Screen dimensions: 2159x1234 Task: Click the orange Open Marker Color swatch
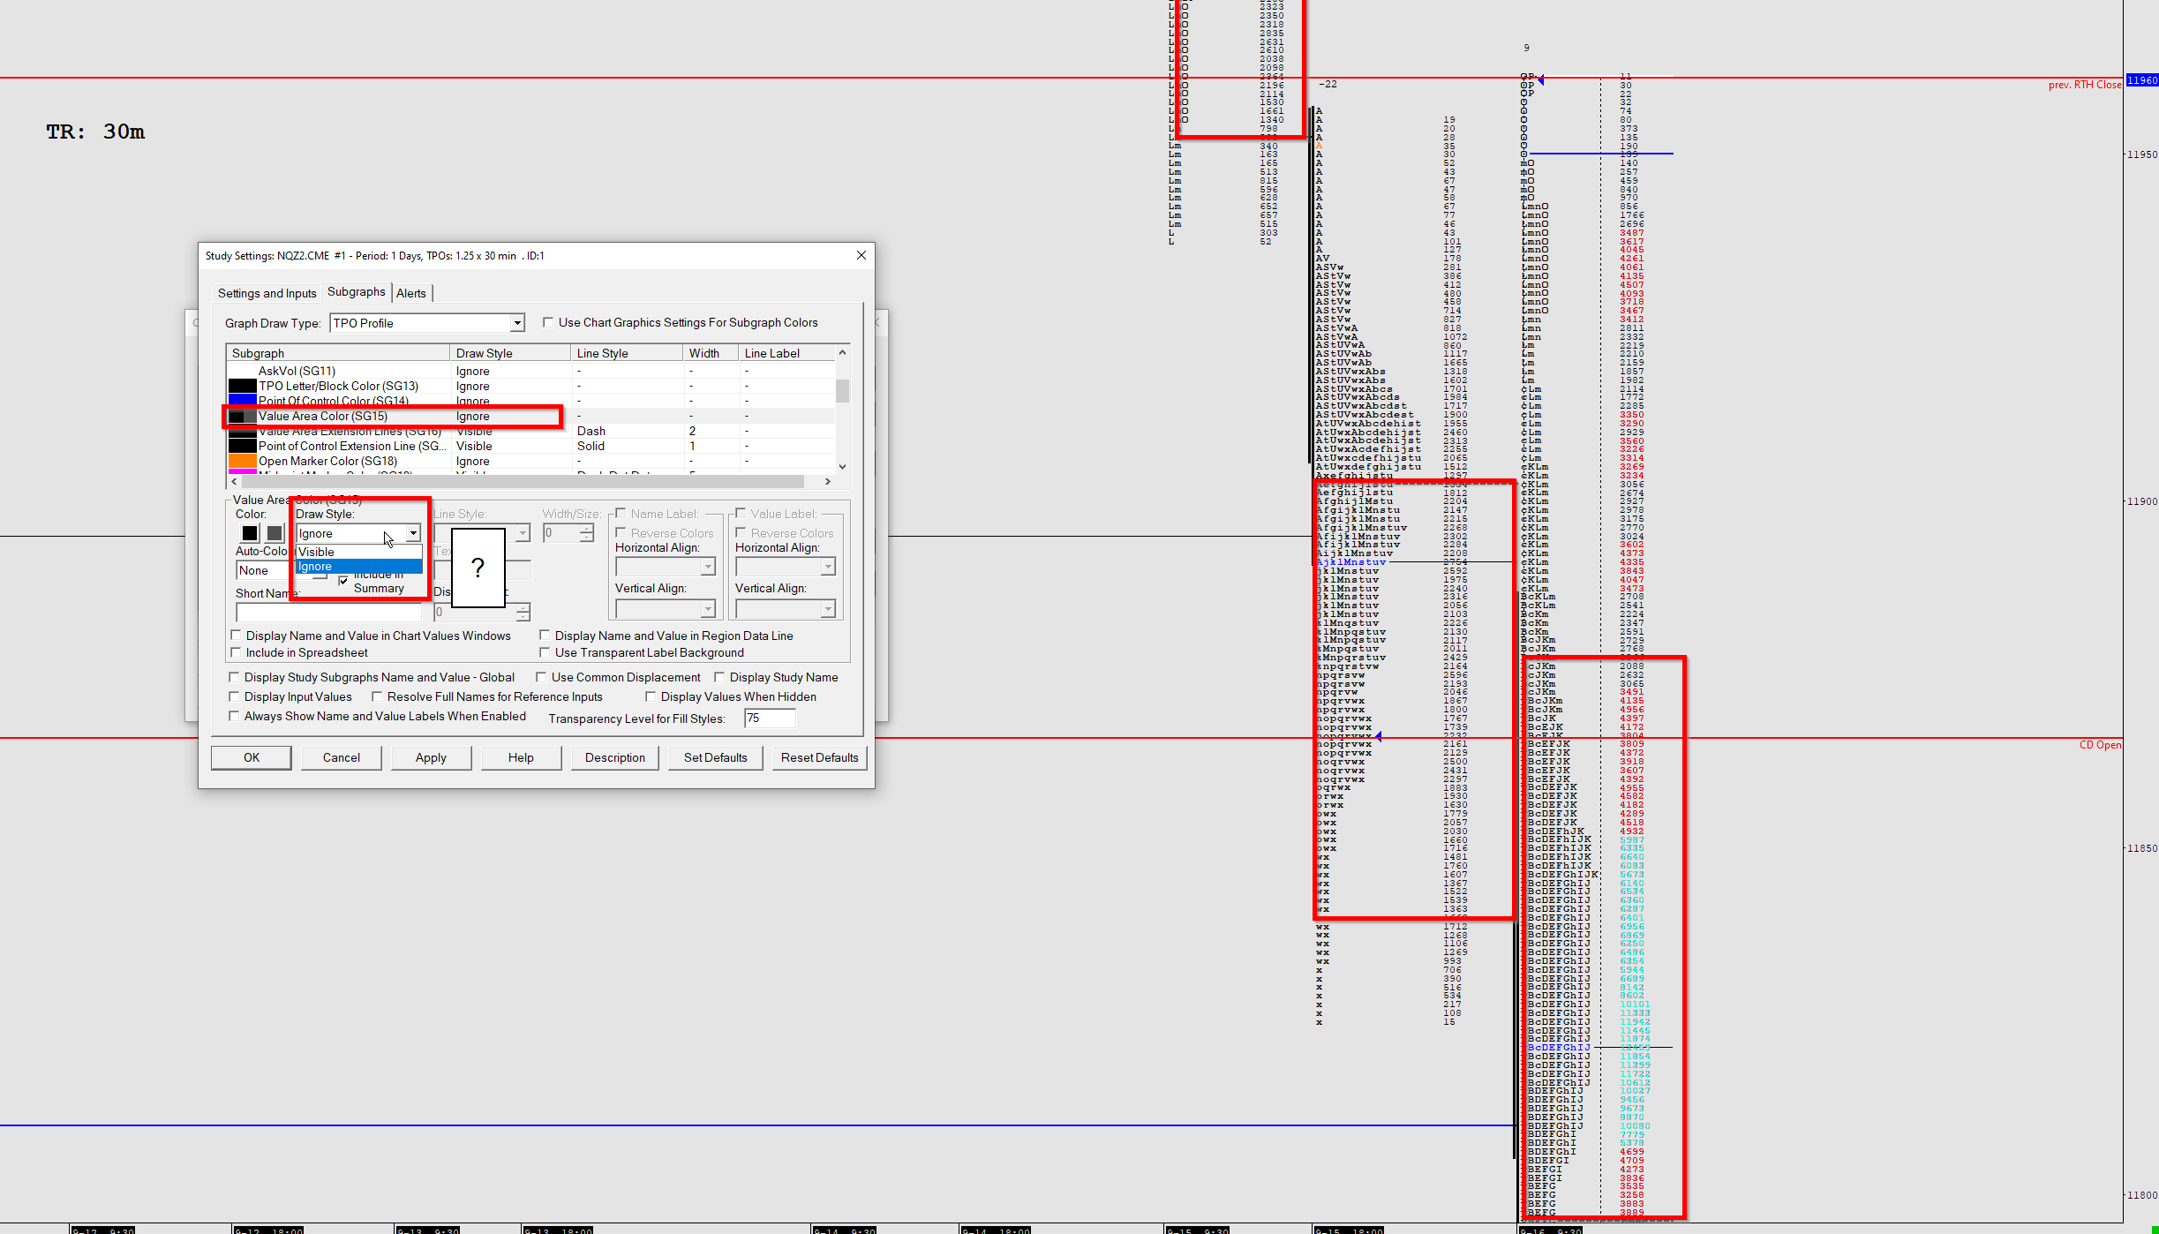242,461
